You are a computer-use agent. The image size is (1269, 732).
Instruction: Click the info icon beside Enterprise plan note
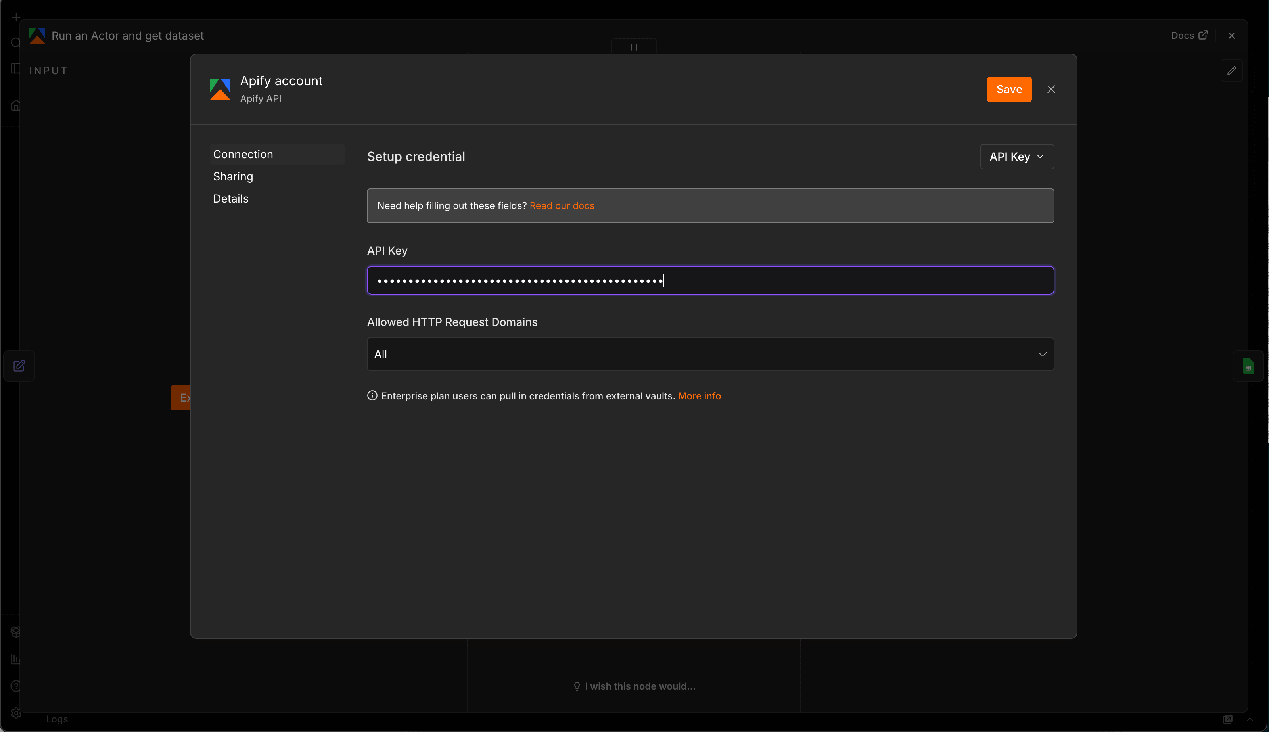[372, 396]
